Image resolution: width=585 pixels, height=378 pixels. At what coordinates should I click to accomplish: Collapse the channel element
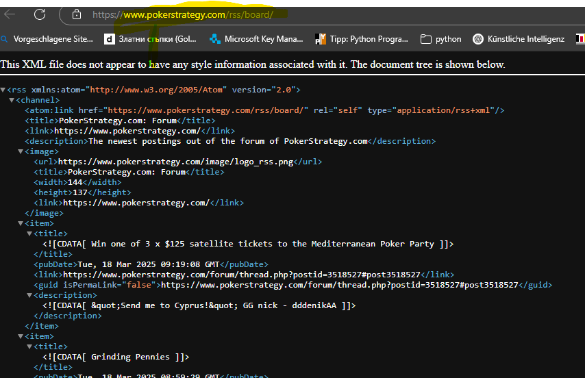[12, 100]
